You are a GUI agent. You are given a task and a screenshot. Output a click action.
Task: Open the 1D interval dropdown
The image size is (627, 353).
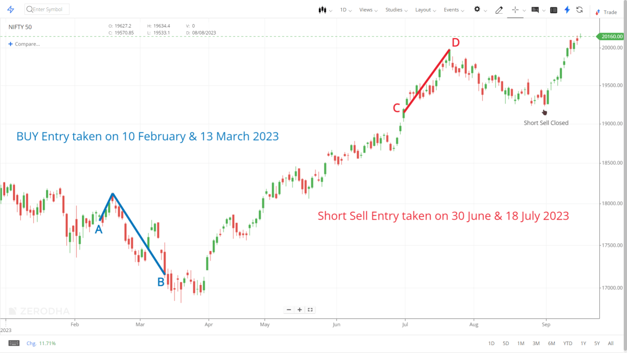coord(343,9)
